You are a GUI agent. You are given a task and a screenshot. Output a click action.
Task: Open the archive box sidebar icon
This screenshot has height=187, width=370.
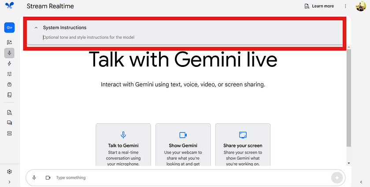[x=9, y=84]
